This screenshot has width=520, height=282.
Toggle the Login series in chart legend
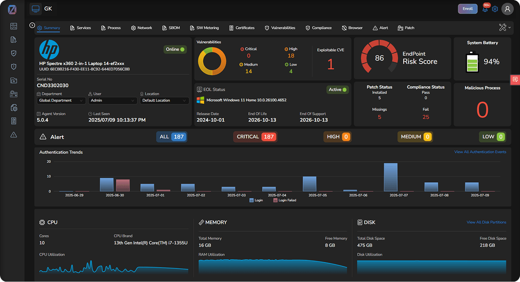[256, 200]
